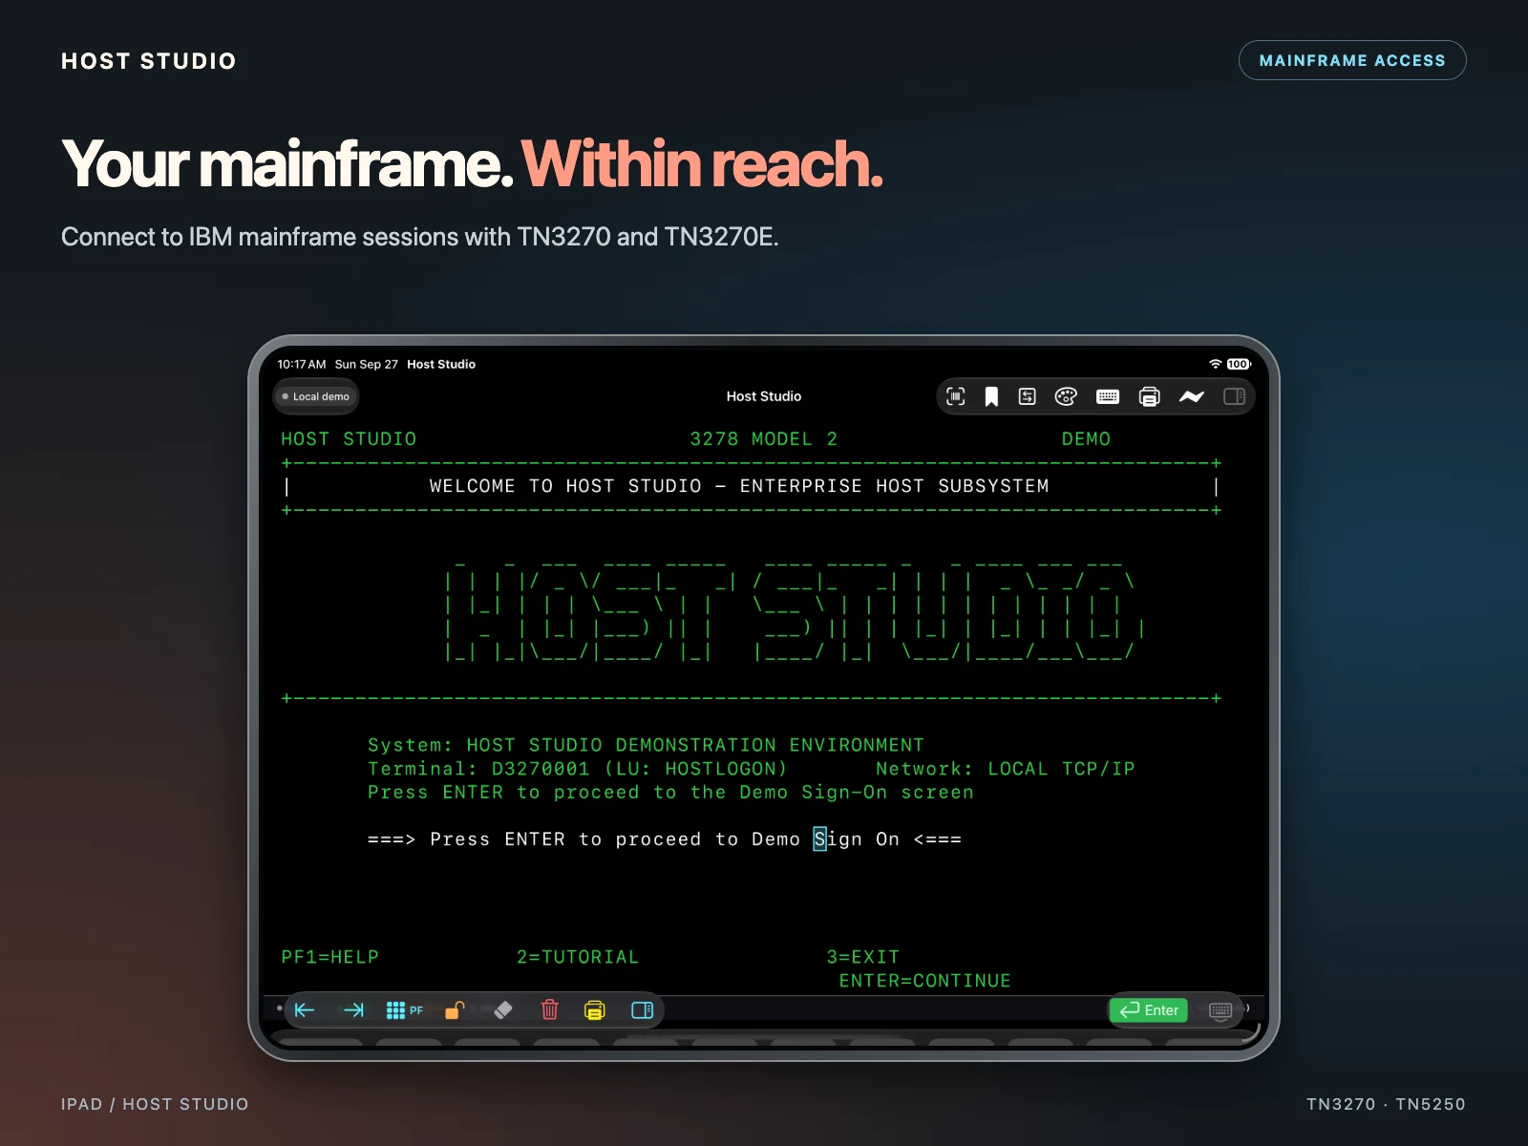
Task: Click the 10:17 AM clock in status bar
Action: tap(302, 364)
